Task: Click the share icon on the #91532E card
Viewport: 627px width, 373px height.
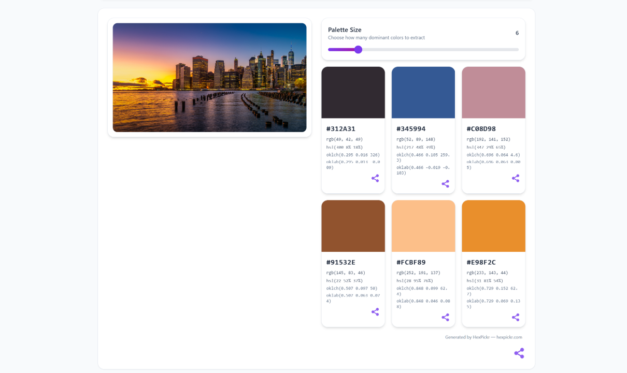Action: [x=375, y=312]
